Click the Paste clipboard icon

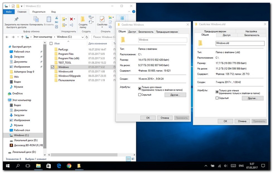coord(49,19)
